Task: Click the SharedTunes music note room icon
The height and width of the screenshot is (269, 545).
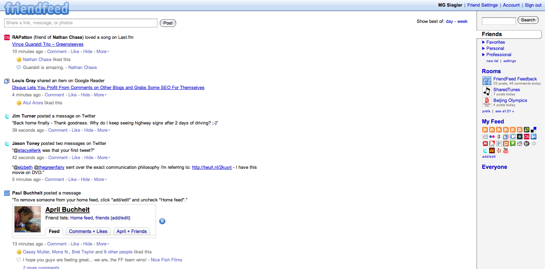Action: pos(487,91)
